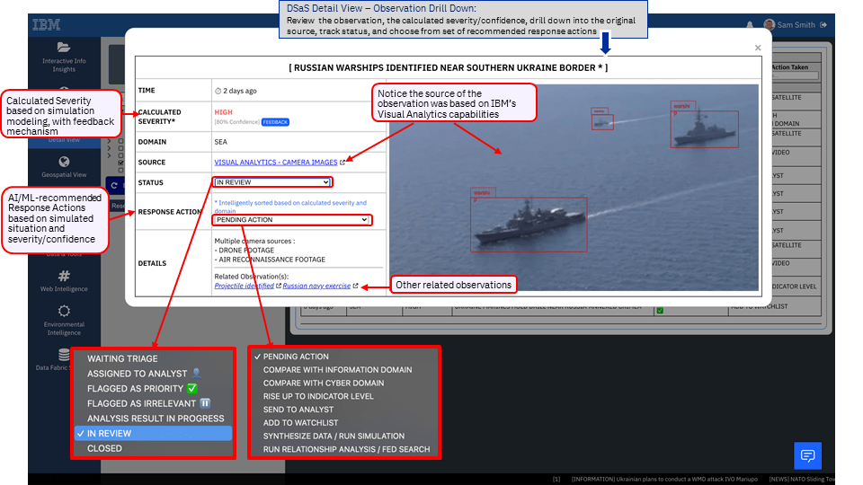Open the Geospatial View globe icon
The width and height of the screenshot is (863, 485).
[x=64, y=164]
